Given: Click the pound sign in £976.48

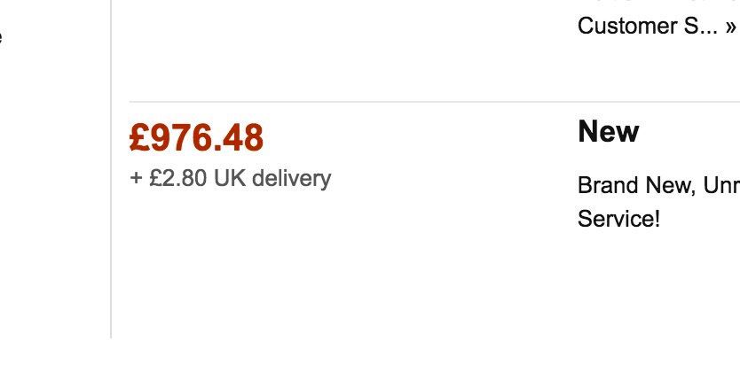Looking at the screenshot, I should pos(138,138).
